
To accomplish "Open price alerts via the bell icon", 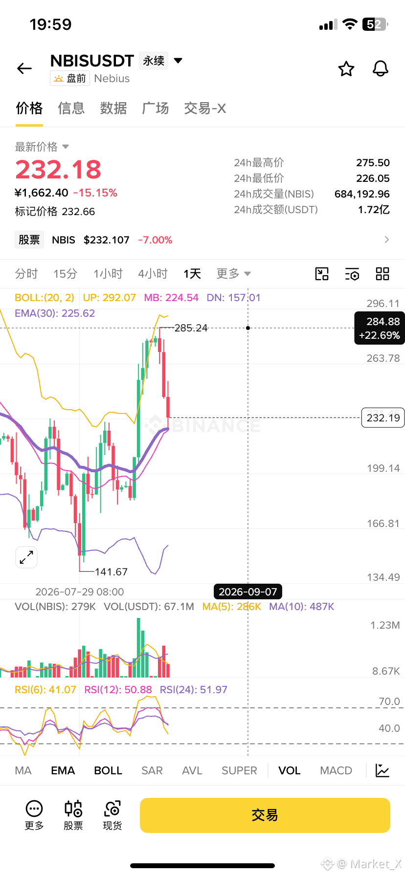I will click(381, 69).
